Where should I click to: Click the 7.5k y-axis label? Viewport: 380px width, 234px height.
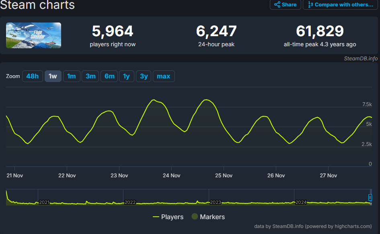(x=367, y=105)
